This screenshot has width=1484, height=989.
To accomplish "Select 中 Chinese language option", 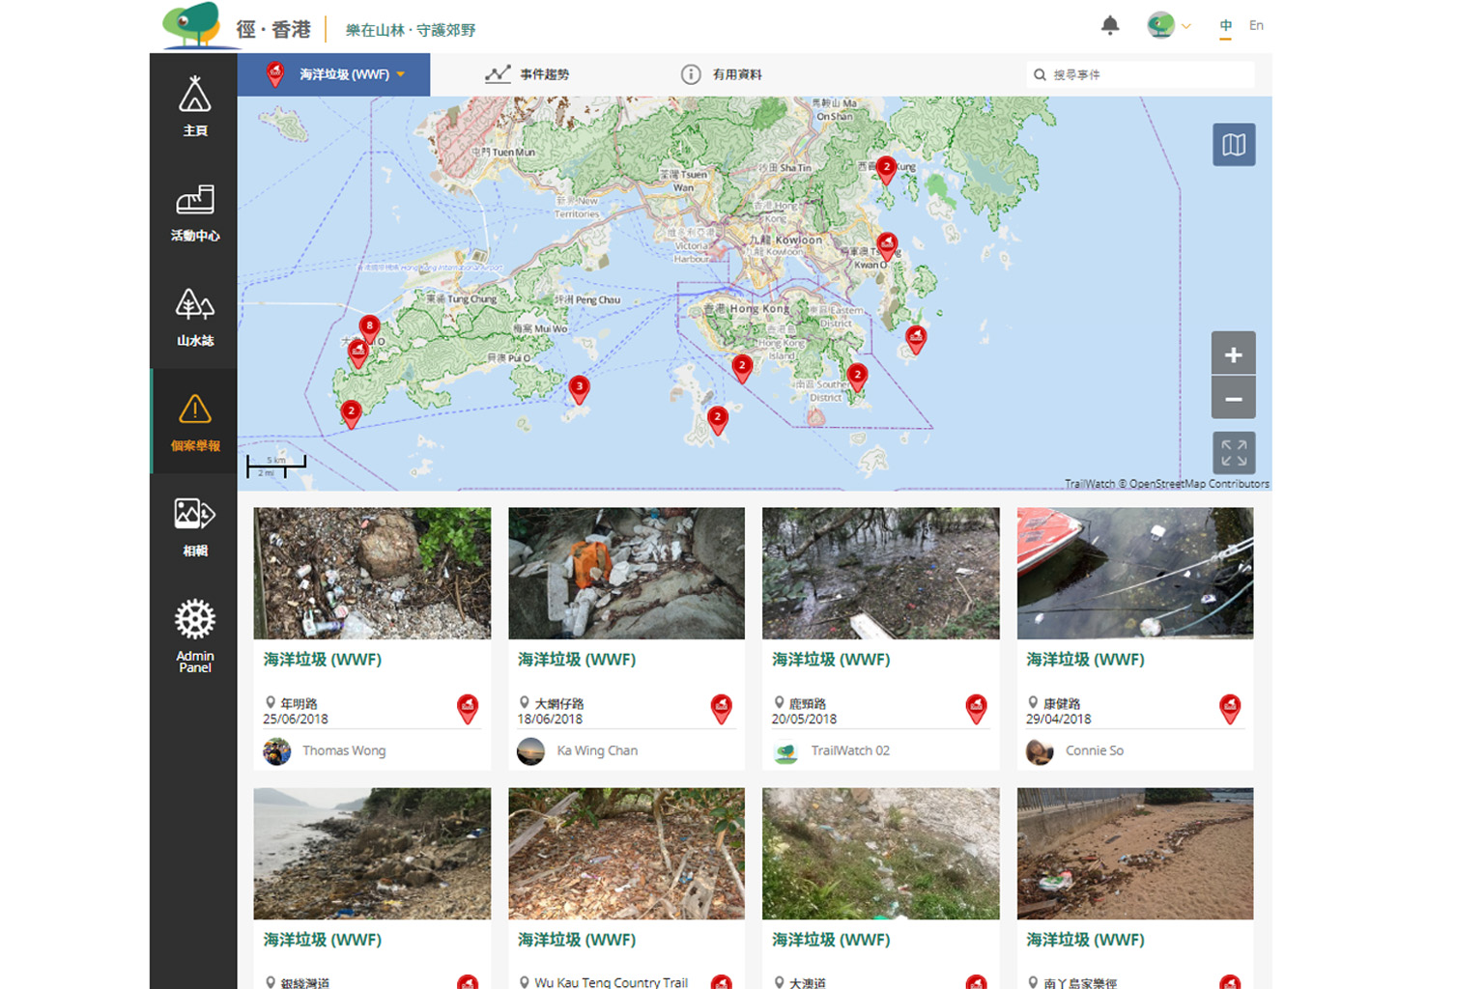I will 1225,26.
